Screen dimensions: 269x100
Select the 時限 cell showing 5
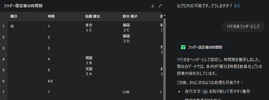[x=64, y=70]
